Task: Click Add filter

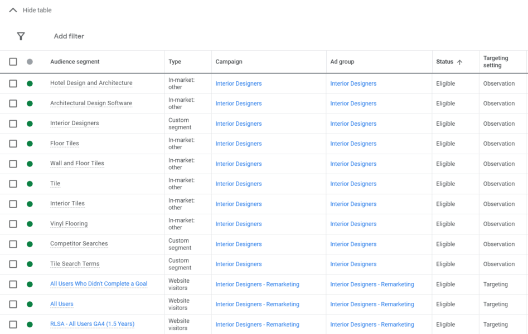Action: [69, 36]
